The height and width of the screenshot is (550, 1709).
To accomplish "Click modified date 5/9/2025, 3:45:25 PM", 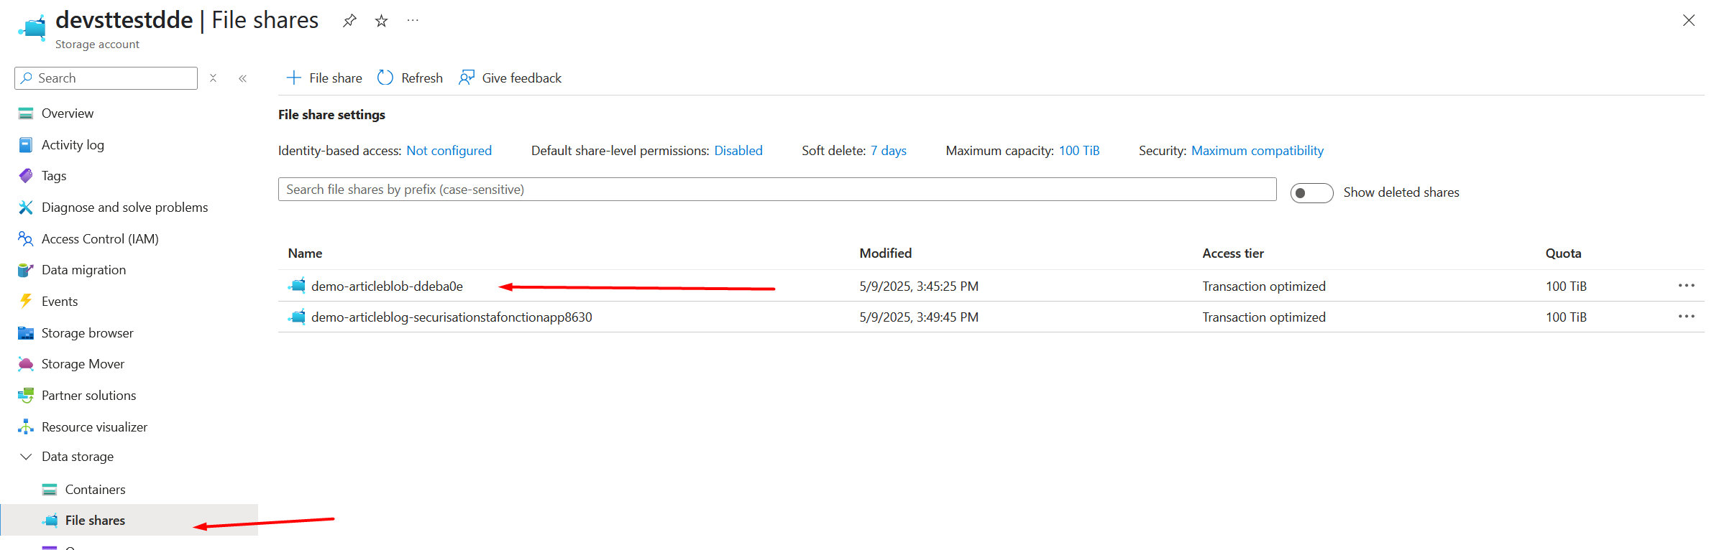I will (x=919, y=286).
